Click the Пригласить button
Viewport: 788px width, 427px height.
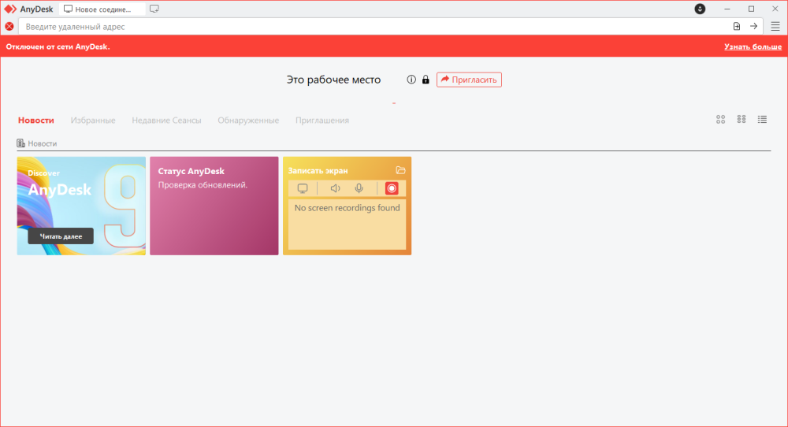coord(469,80)
